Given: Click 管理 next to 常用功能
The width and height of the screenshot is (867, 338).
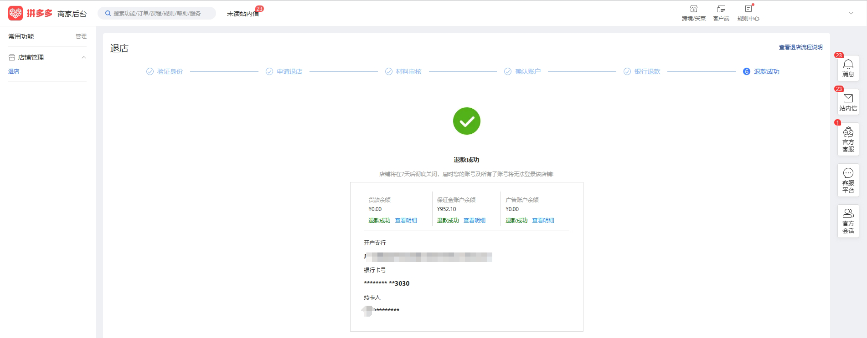Looking at the screenshot, I should click(81, 36).
